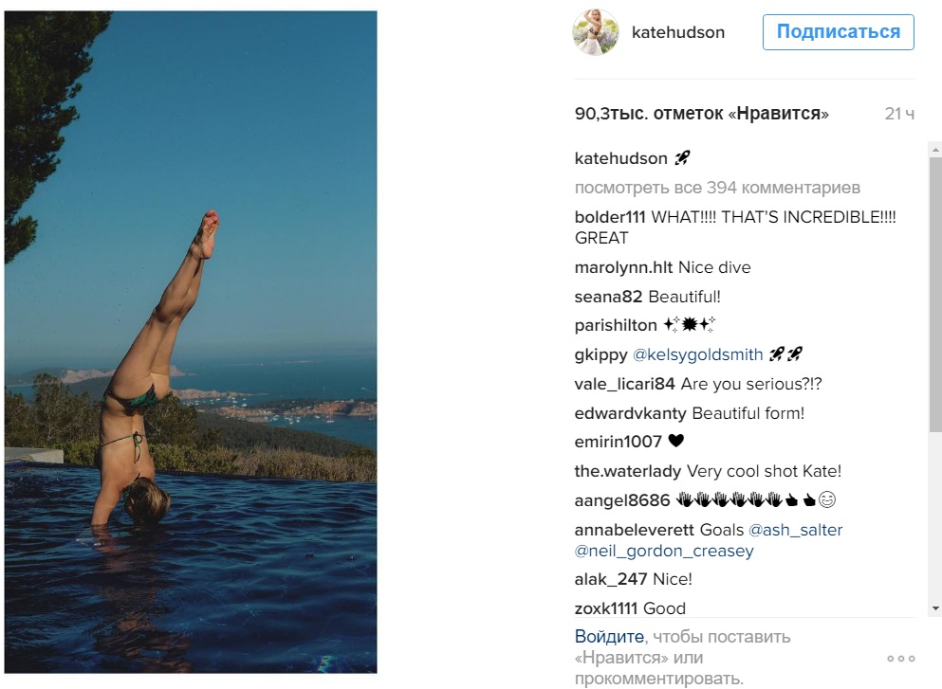
Task: Open parishilton commenter profile
Action: (x=616, y=326)
